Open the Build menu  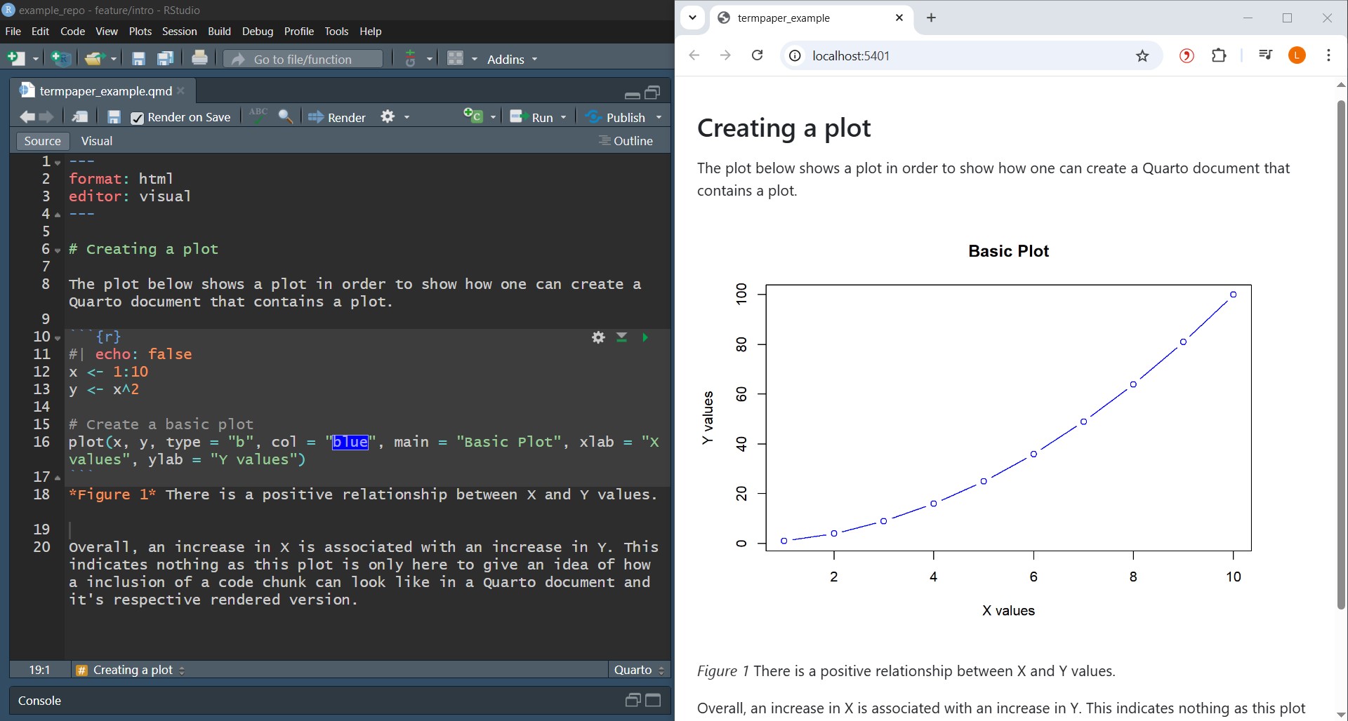[x=219, y=32]
